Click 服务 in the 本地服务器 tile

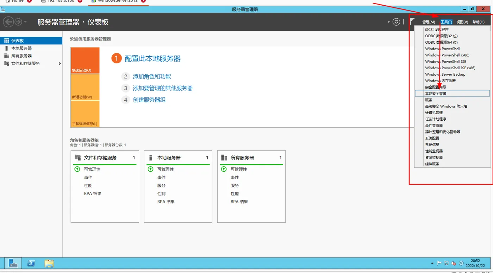pos(161,185)
